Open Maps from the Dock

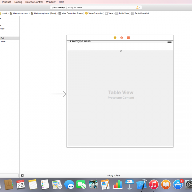[x=57, y=184]
